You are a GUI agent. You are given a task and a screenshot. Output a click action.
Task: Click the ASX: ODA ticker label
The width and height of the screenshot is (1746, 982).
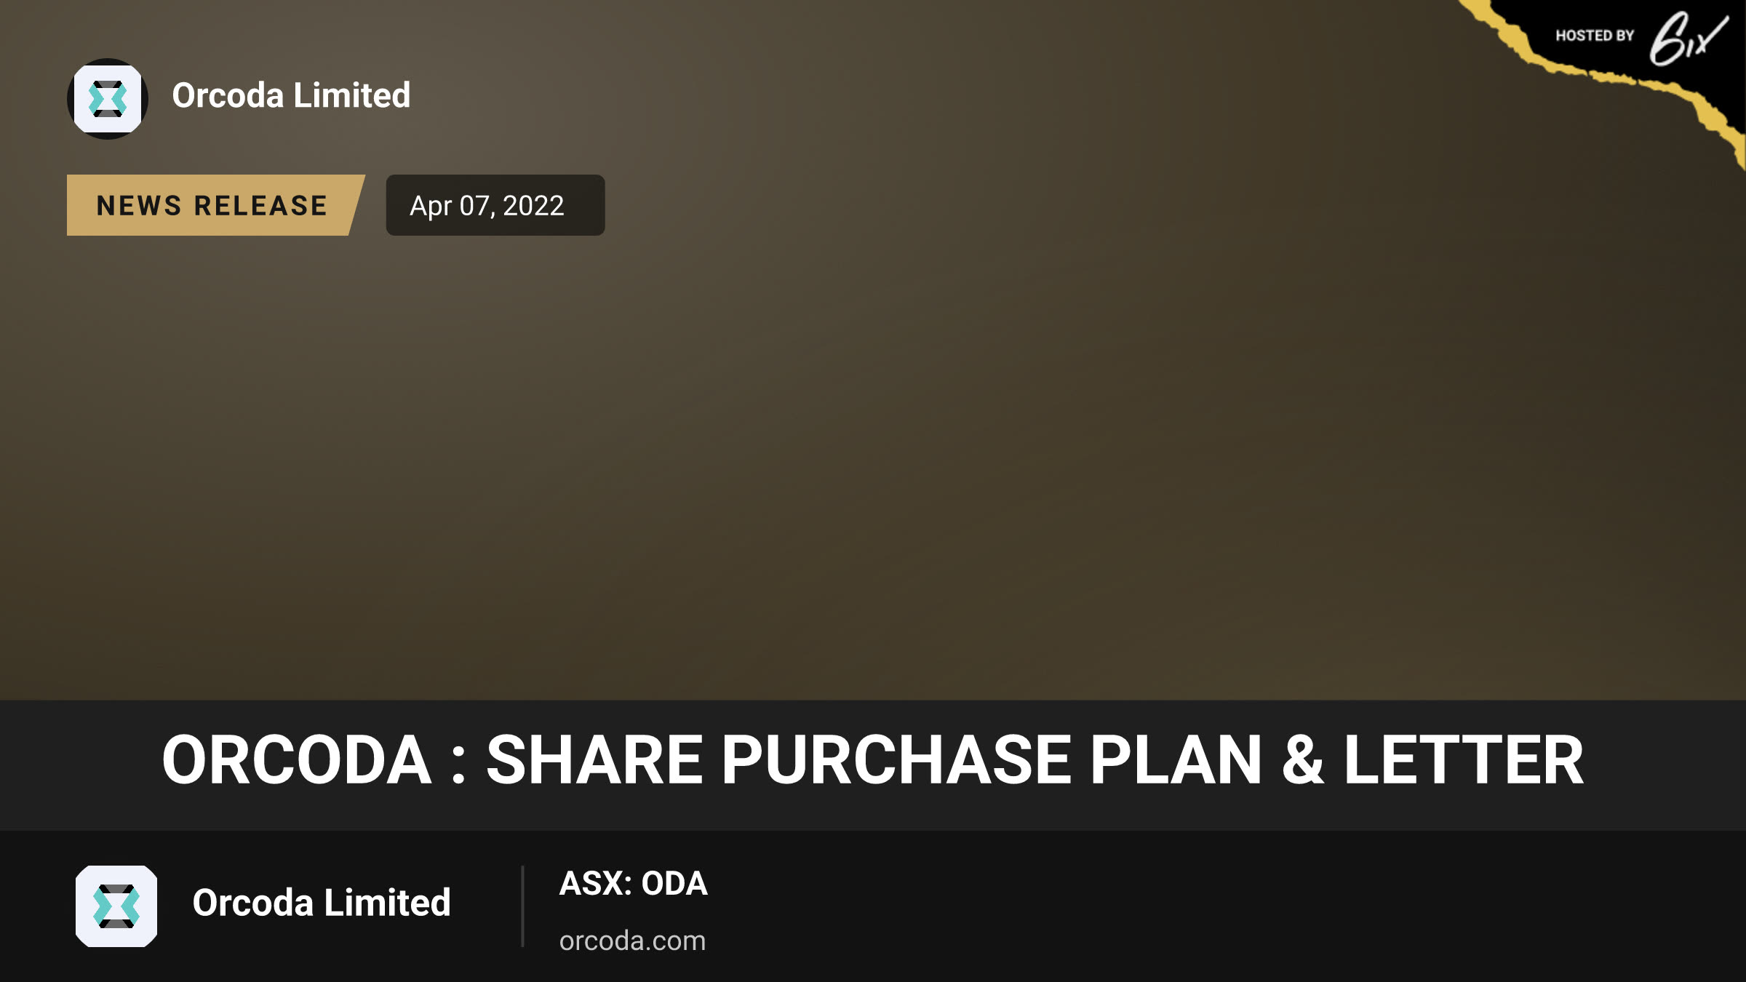633,883
